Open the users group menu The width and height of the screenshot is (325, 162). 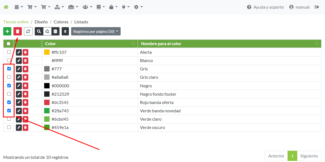pos(87,7)
